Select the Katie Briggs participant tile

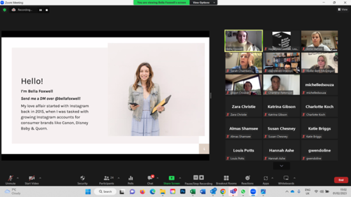click(319, 128)
